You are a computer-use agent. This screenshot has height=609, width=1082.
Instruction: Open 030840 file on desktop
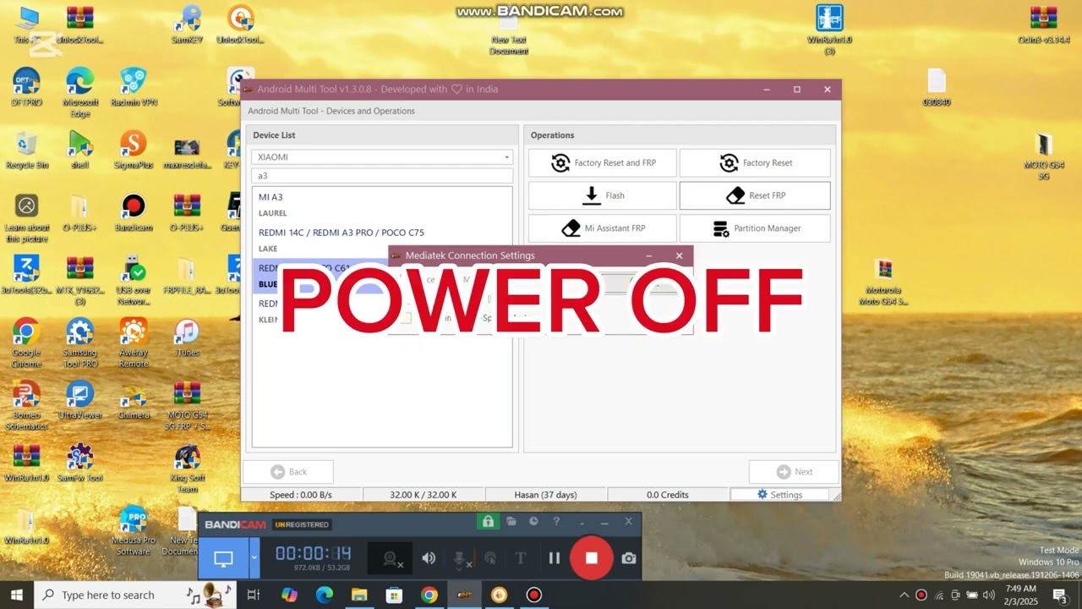[x=937, y=87]
